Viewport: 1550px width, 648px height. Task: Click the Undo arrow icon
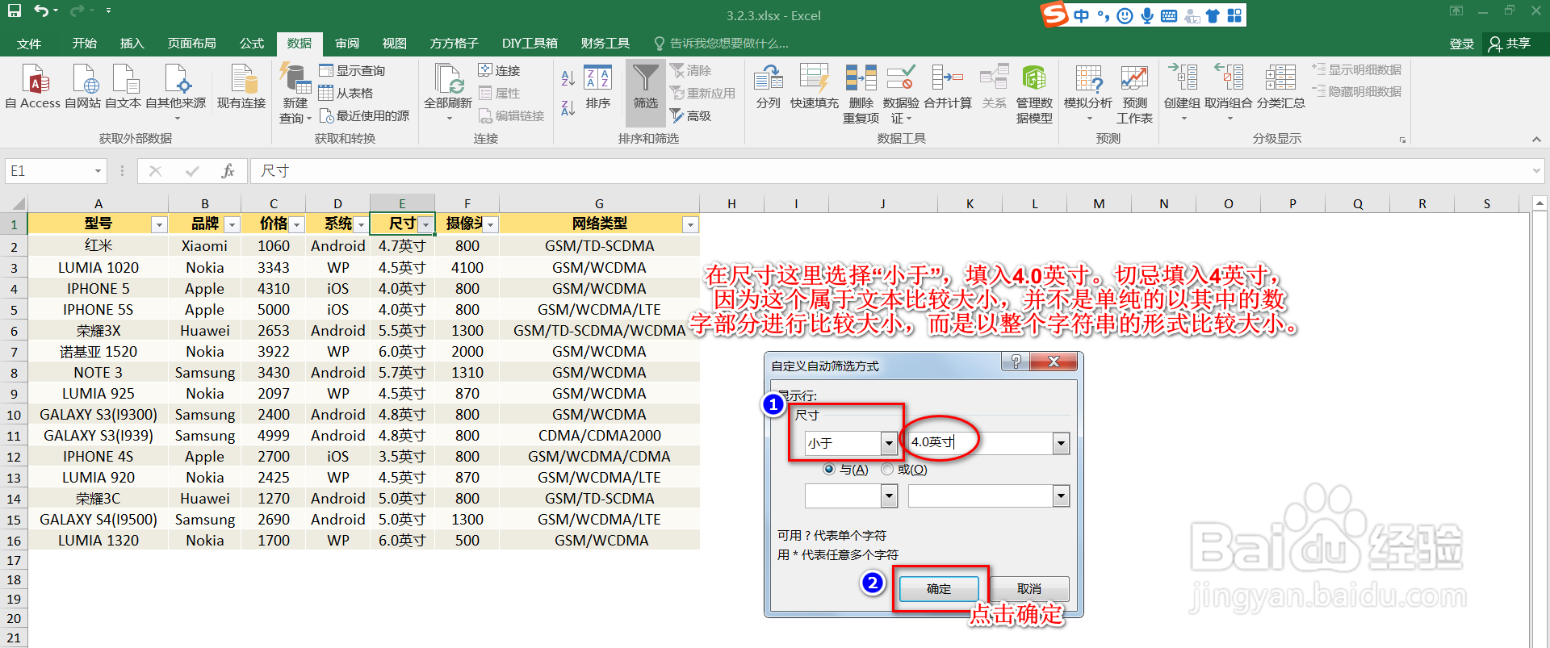pyautogui.click(x=41, y=11)
